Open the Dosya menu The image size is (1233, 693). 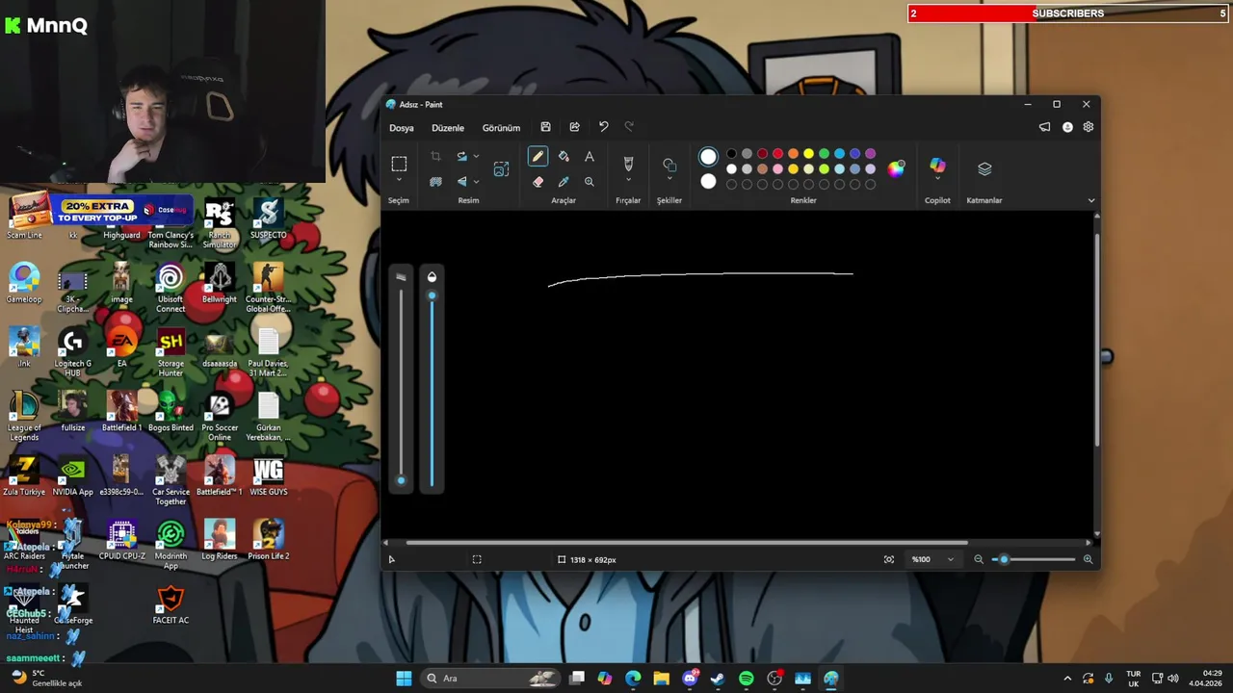pos(402,127)
